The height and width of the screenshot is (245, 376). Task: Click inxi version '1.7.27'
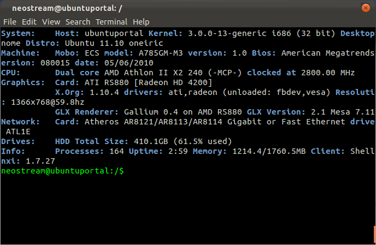point(40,161)
